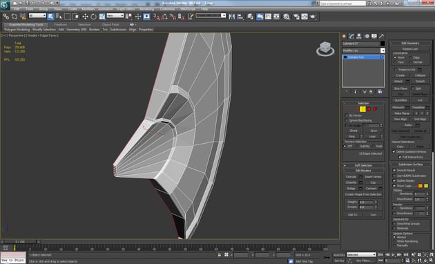This screenshot has width=435, height=264.
Task: Choose the Unlink Selection tool
Action: [14, 17]
